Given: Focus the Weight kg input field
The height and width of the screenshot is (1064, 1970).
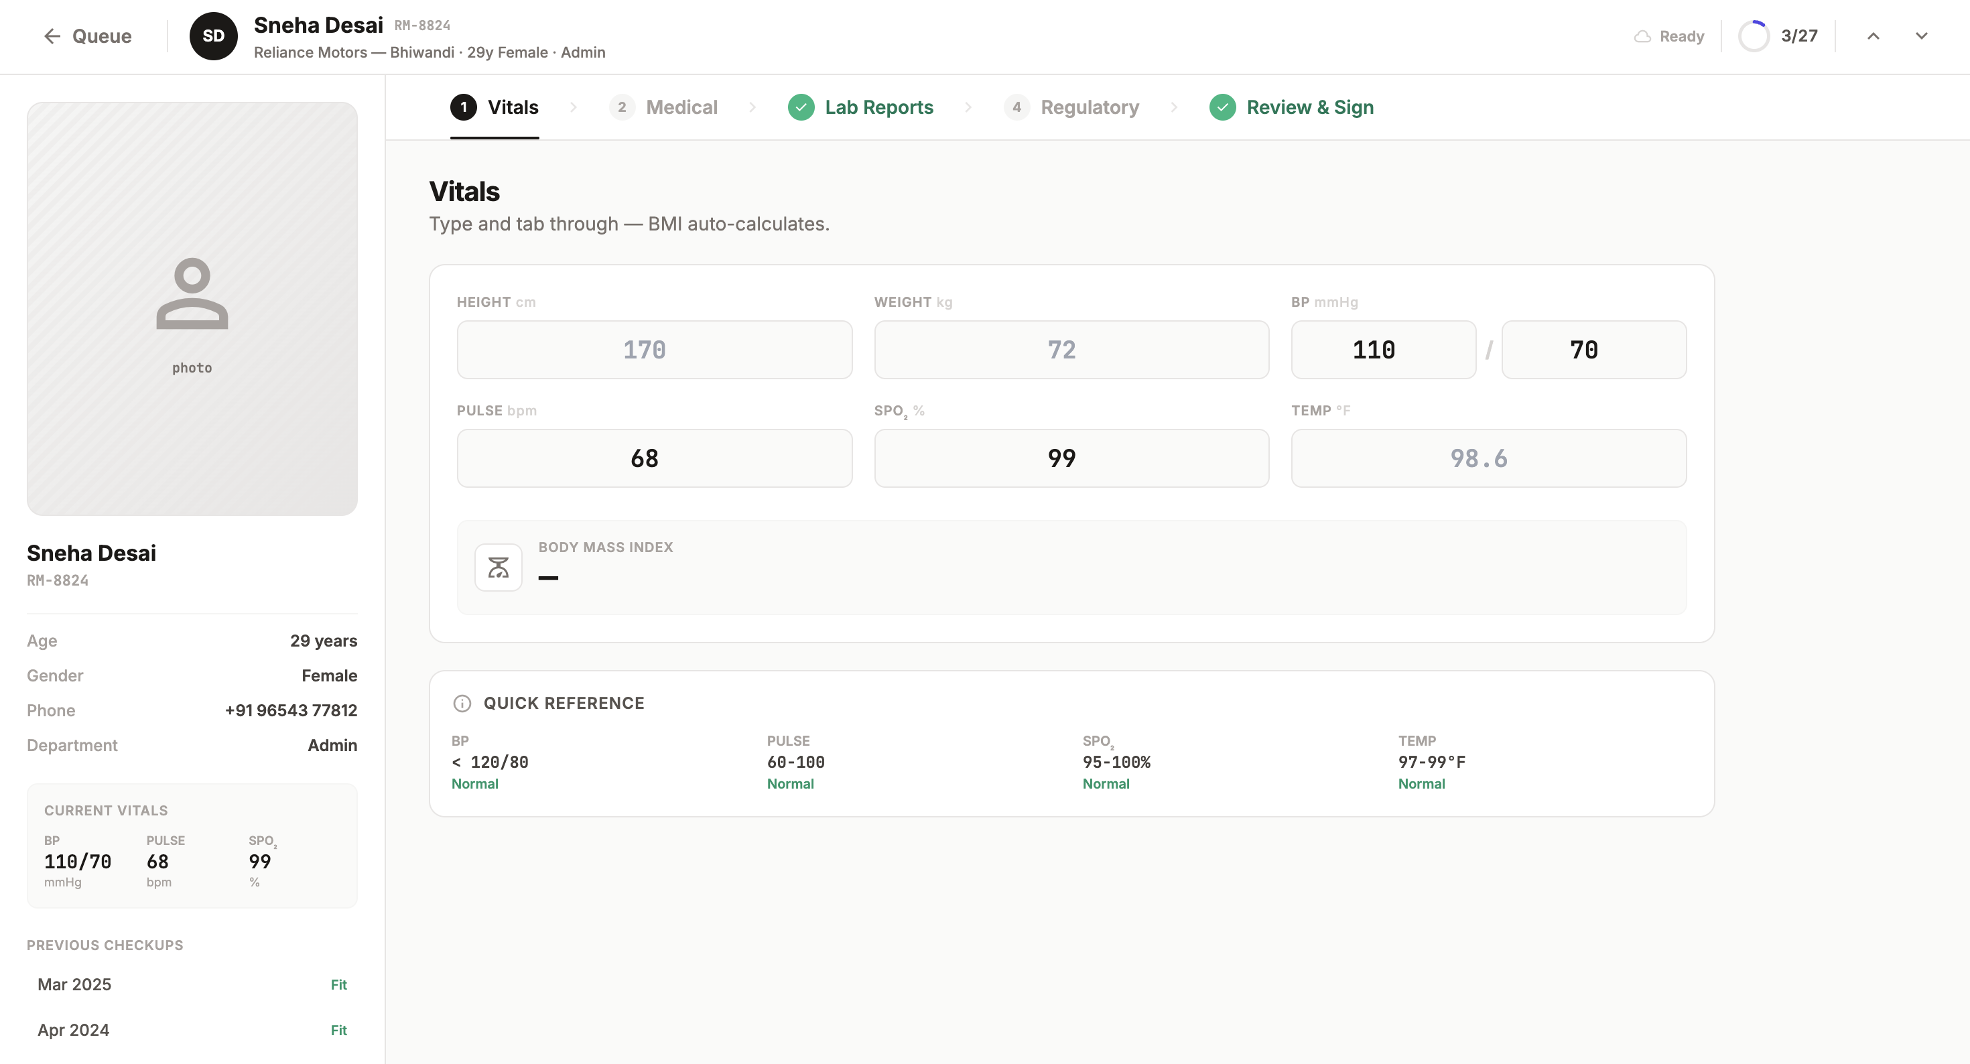Looking at the screenshot, I should click(1071, 350).
